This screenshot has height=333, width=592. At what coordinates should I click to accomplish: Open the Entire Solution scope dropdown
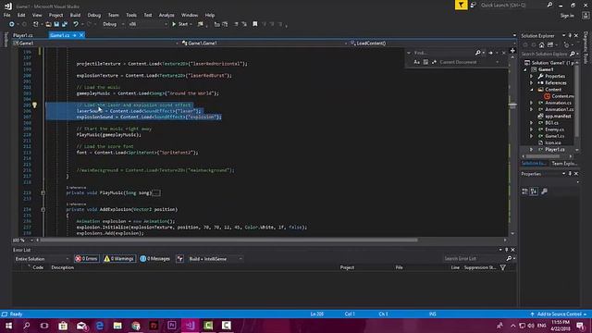point(42,259)
